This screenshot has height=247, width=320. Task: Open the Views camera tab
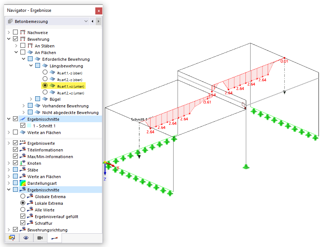tap(40, 238)
